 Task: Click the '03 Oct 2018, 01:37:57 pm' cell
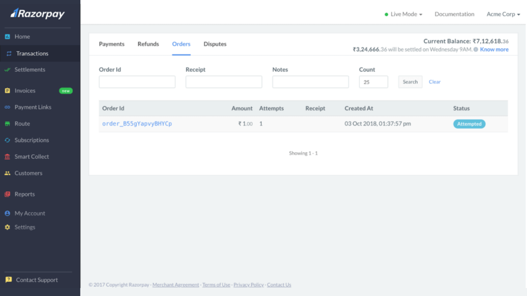coord(377,124)
